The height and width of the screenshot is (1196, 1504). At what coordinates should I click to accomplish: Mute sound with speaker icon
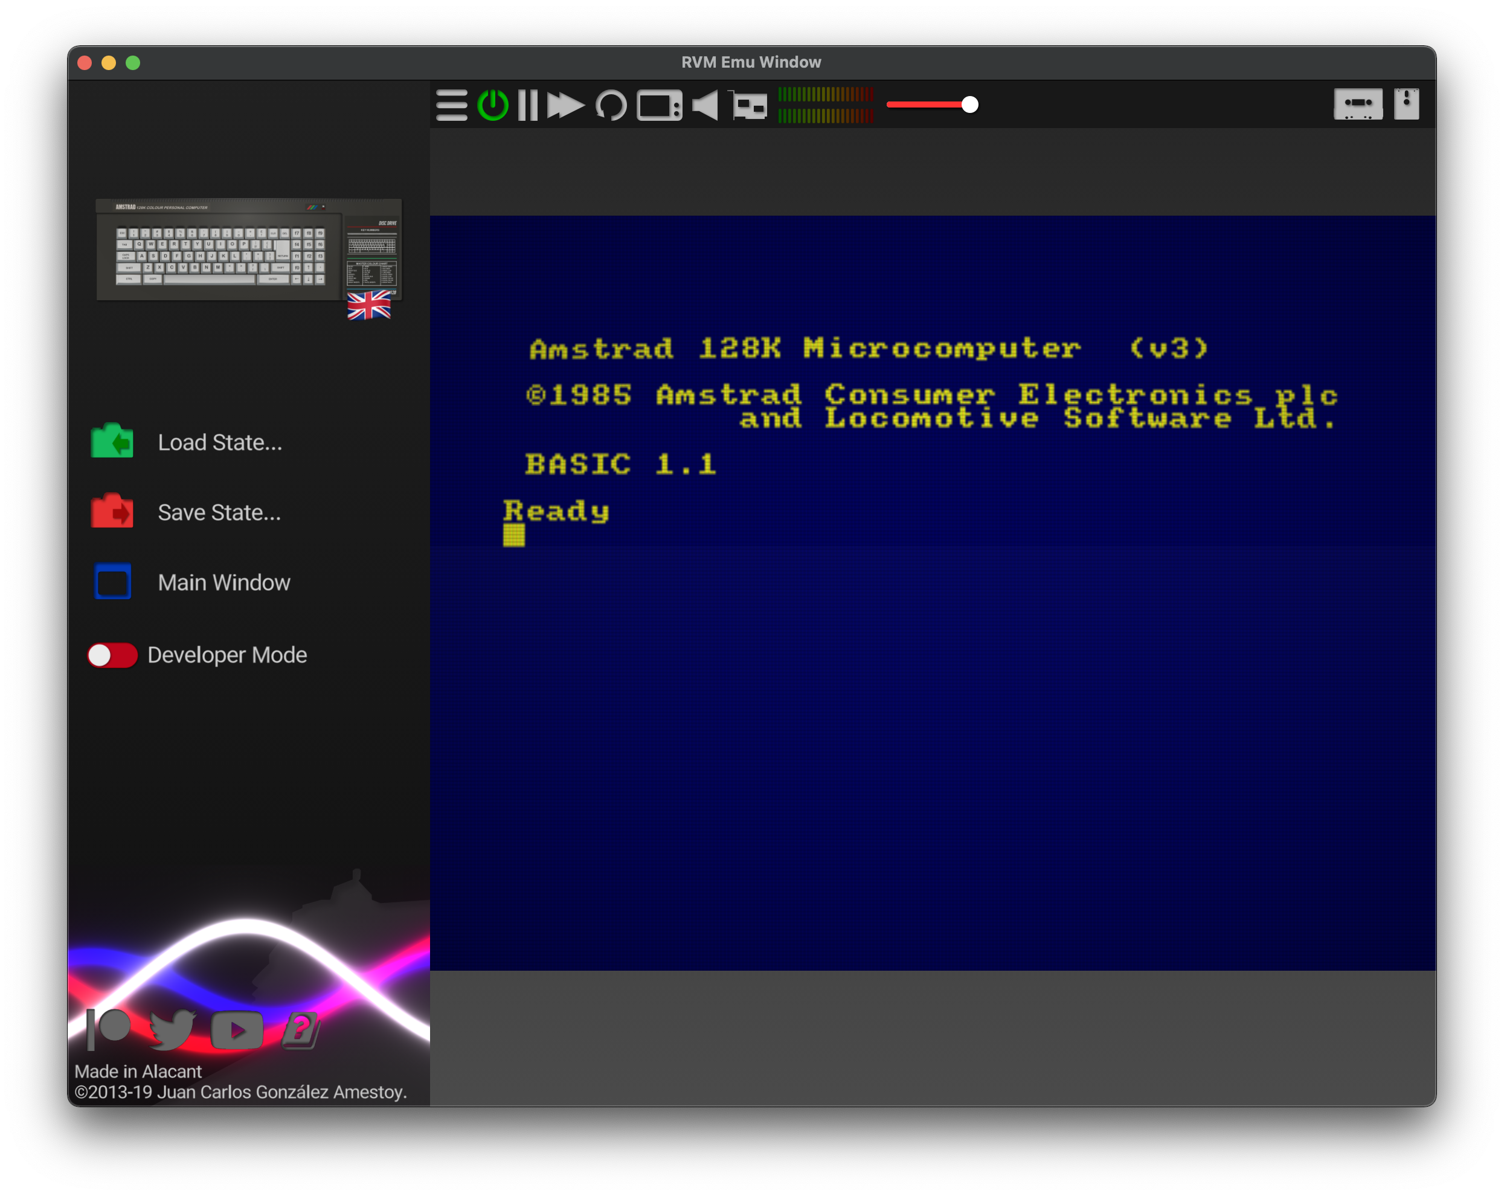click(x=705, y=105)
